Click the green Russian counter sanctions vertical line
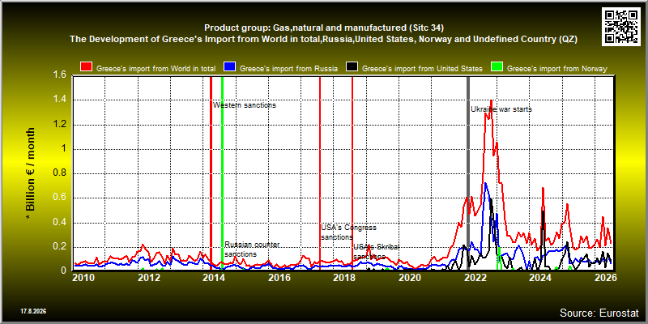This screenshot has height=324, width=648. pyautogui.click(x=222, y=173)
